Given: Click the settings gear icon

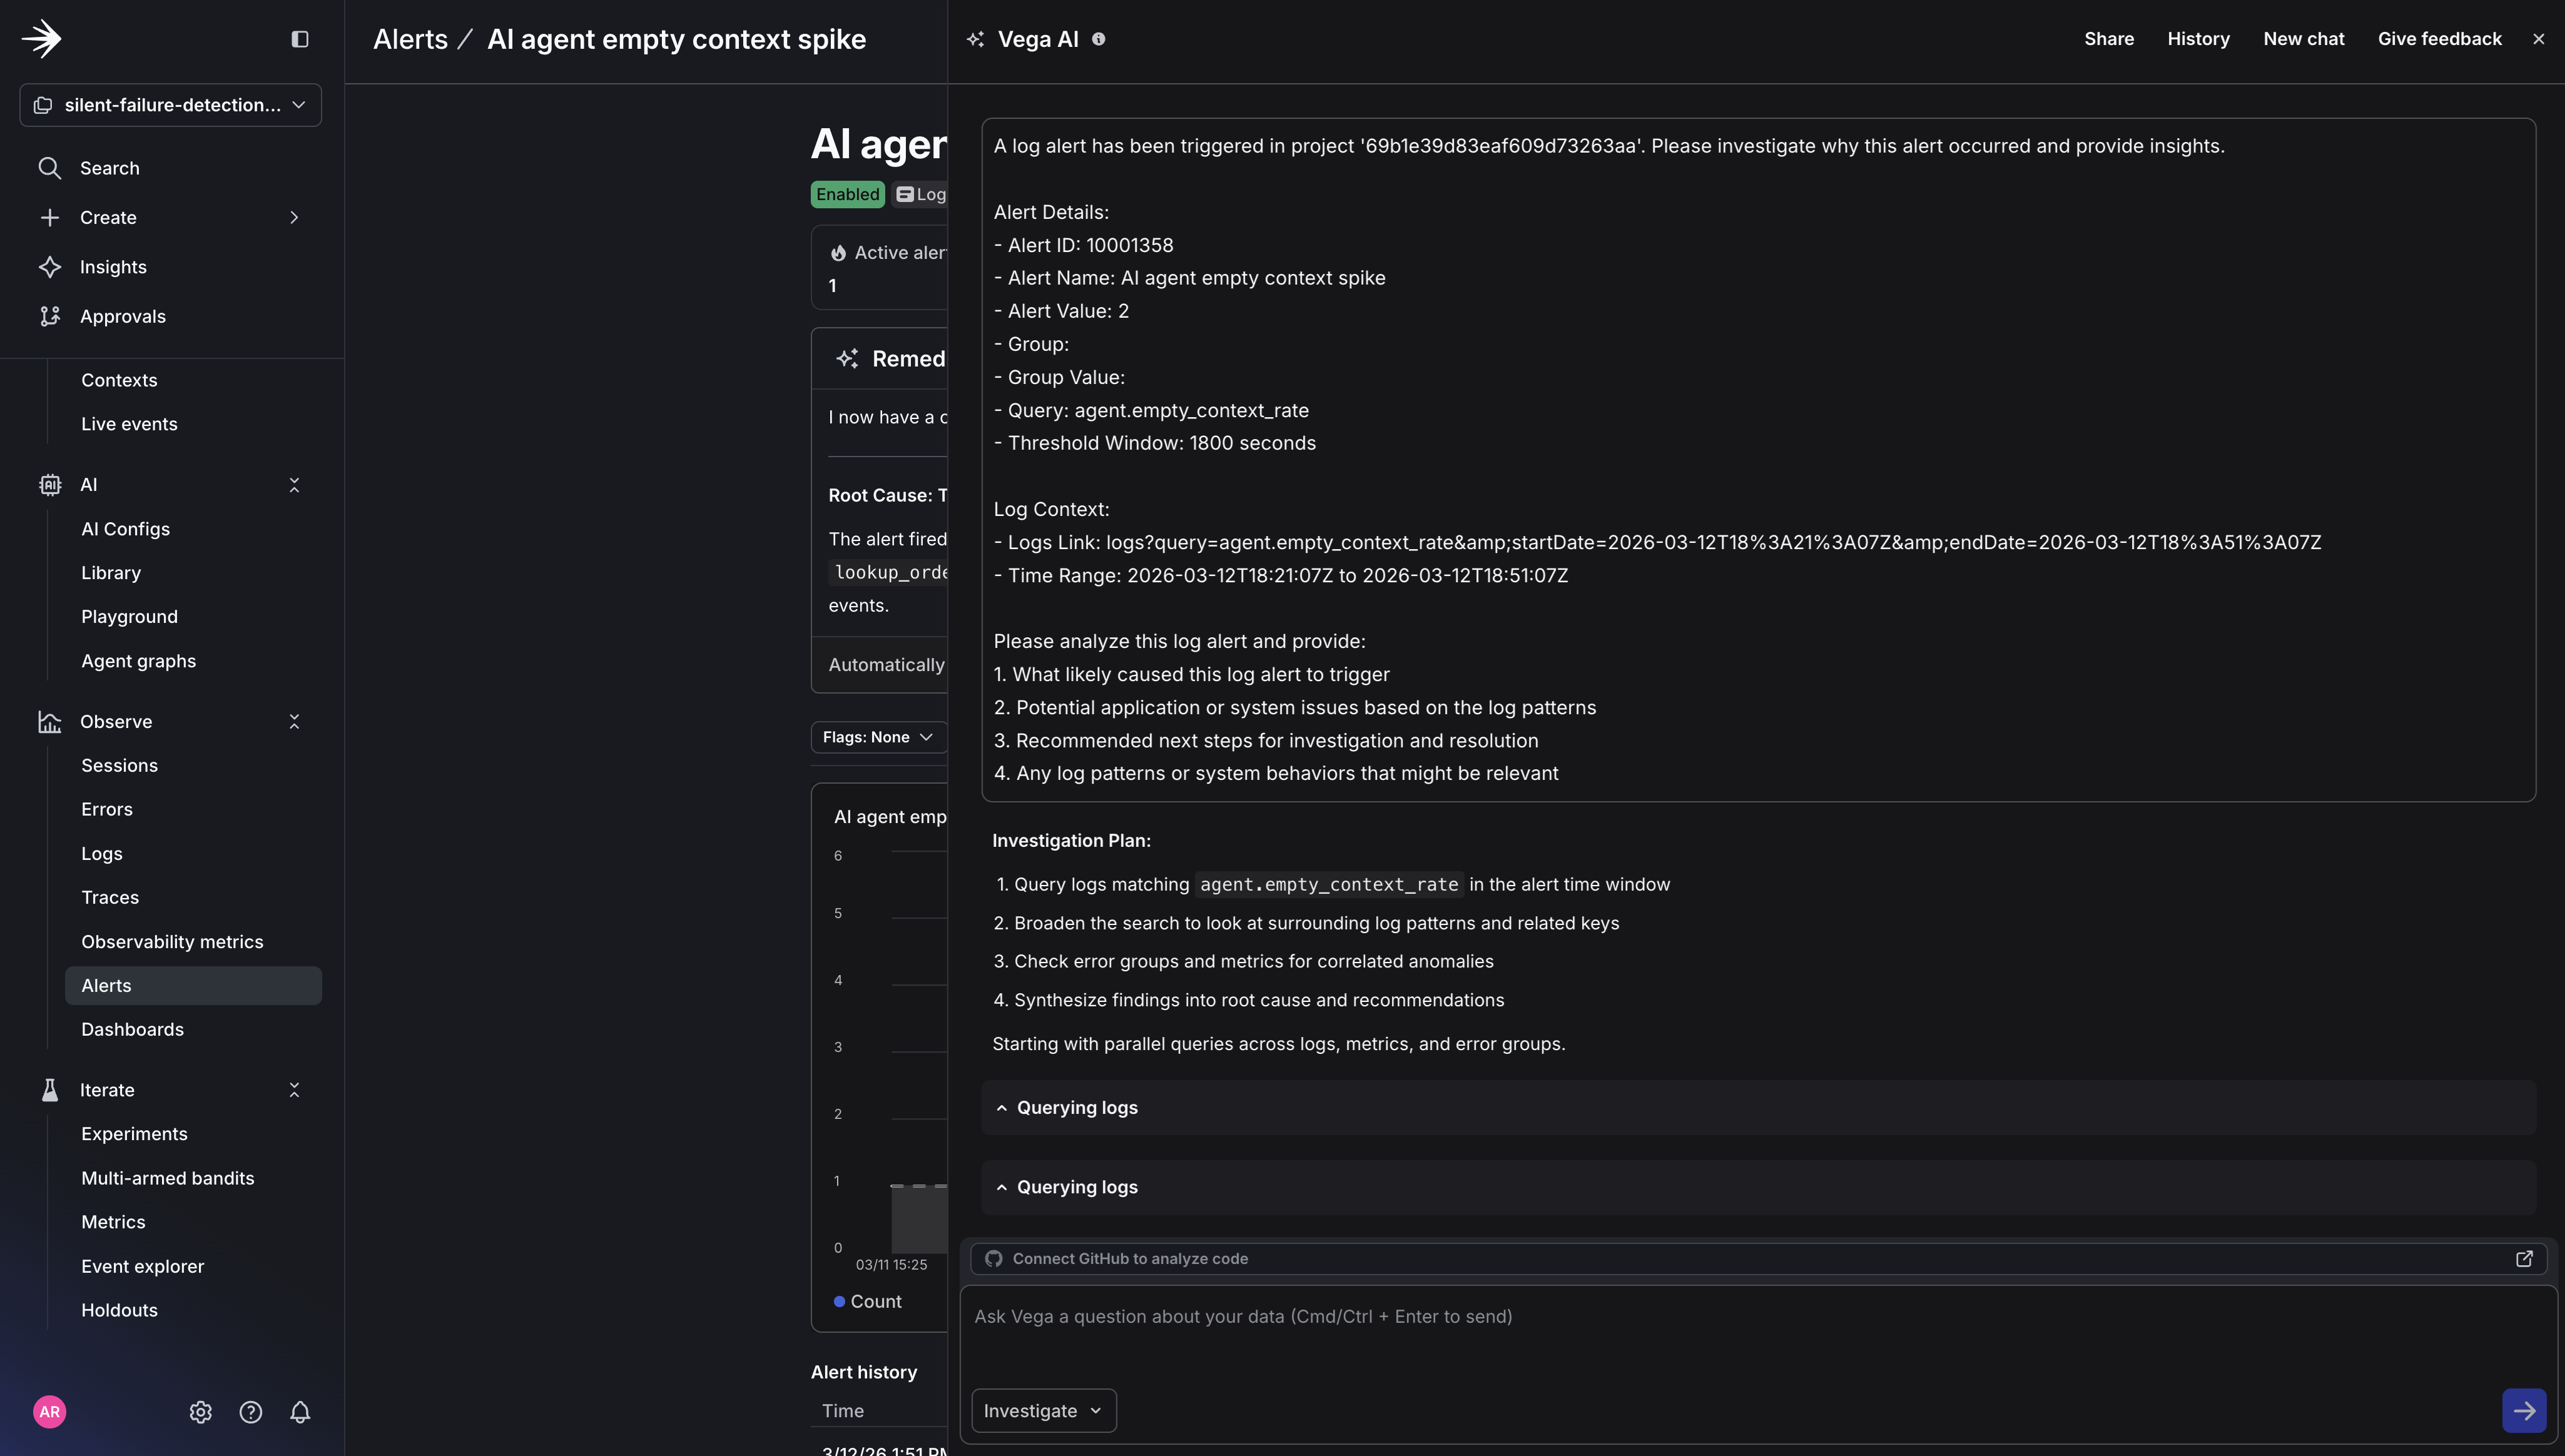Looking at the screenshot, I should click(200, 1411).
